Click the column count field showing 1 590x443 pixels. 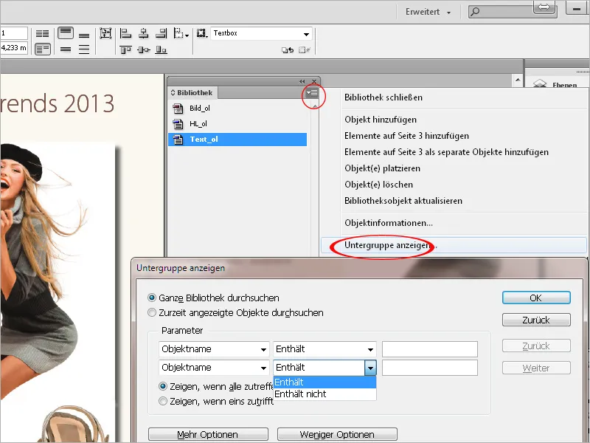coord(14,33)
